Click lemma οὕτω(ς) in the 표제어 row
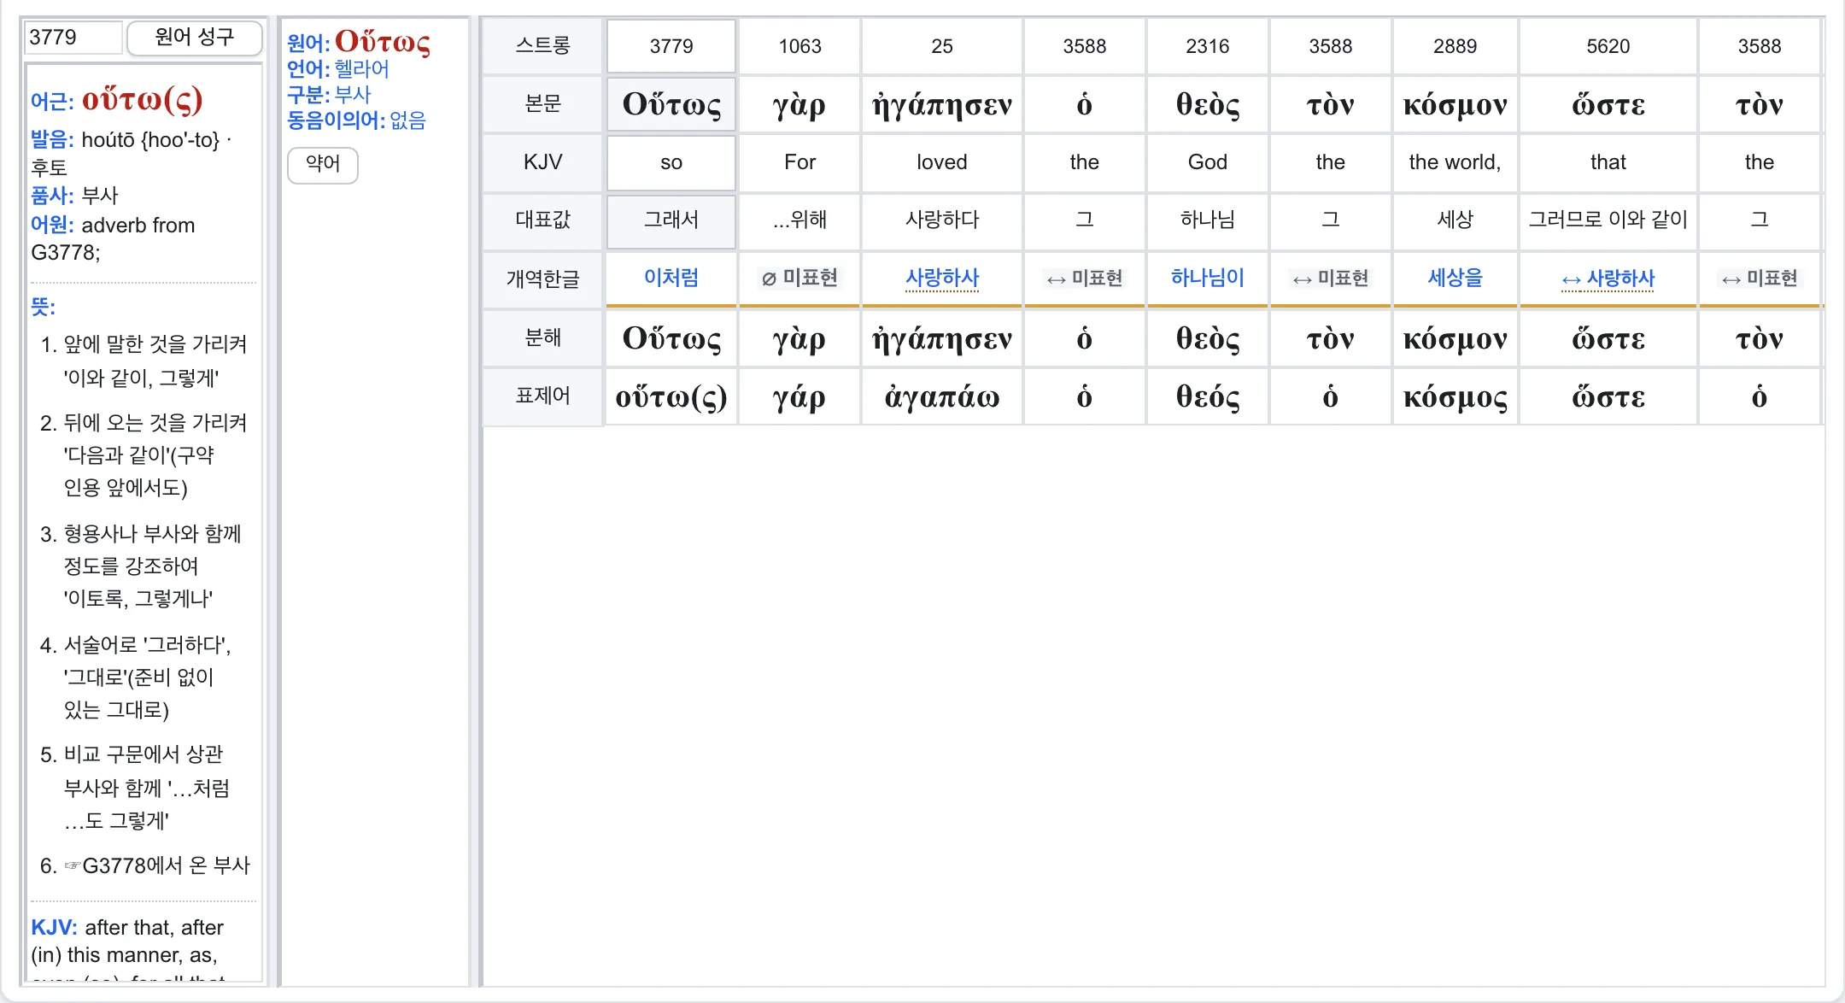Image resolution: width=1845 pixels, height=1003 pixels. click(671, 396)
